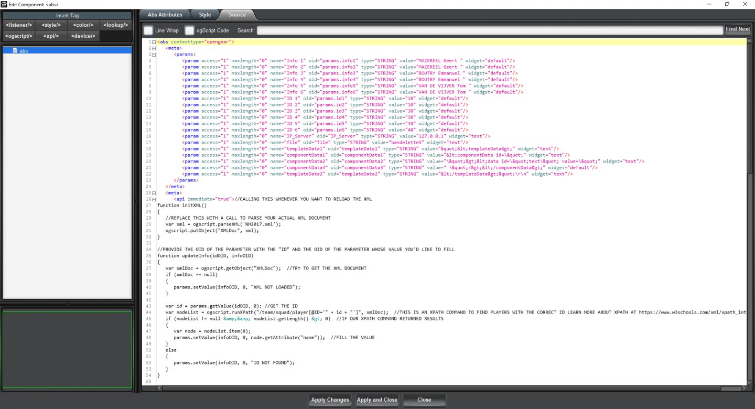
Task: Click the Find Next button
Action: click(x=738, y=29)
